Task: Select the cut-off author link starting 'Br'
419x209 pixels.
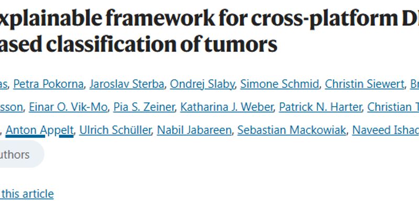Action: tap(414, 84)
